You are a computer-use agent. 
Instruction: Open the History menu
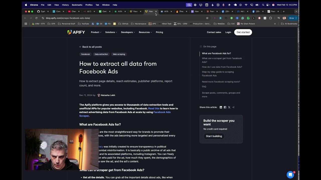point(65,5)
